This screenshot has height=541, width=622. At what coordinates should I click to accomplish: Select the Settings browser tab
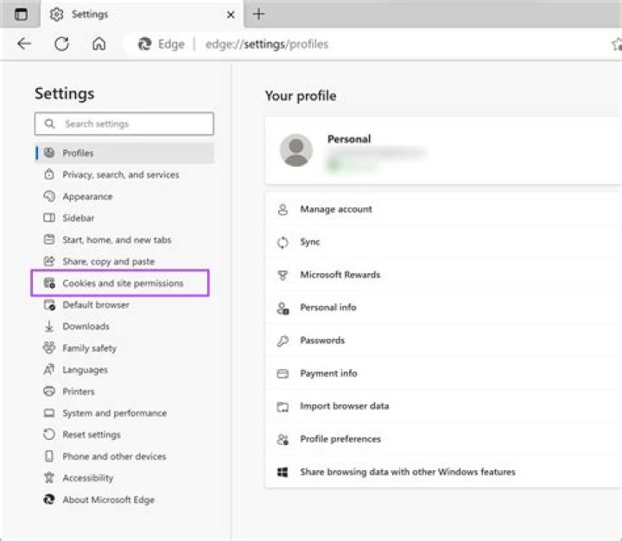pos(142,15)
